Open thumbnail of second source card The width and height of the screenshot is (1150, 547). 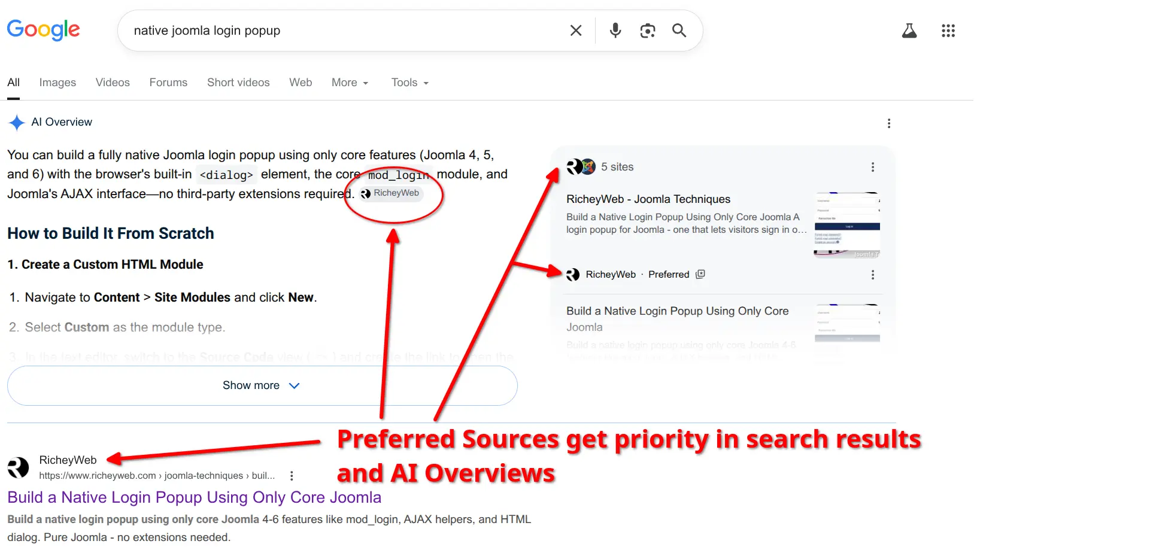pos(847,323)
